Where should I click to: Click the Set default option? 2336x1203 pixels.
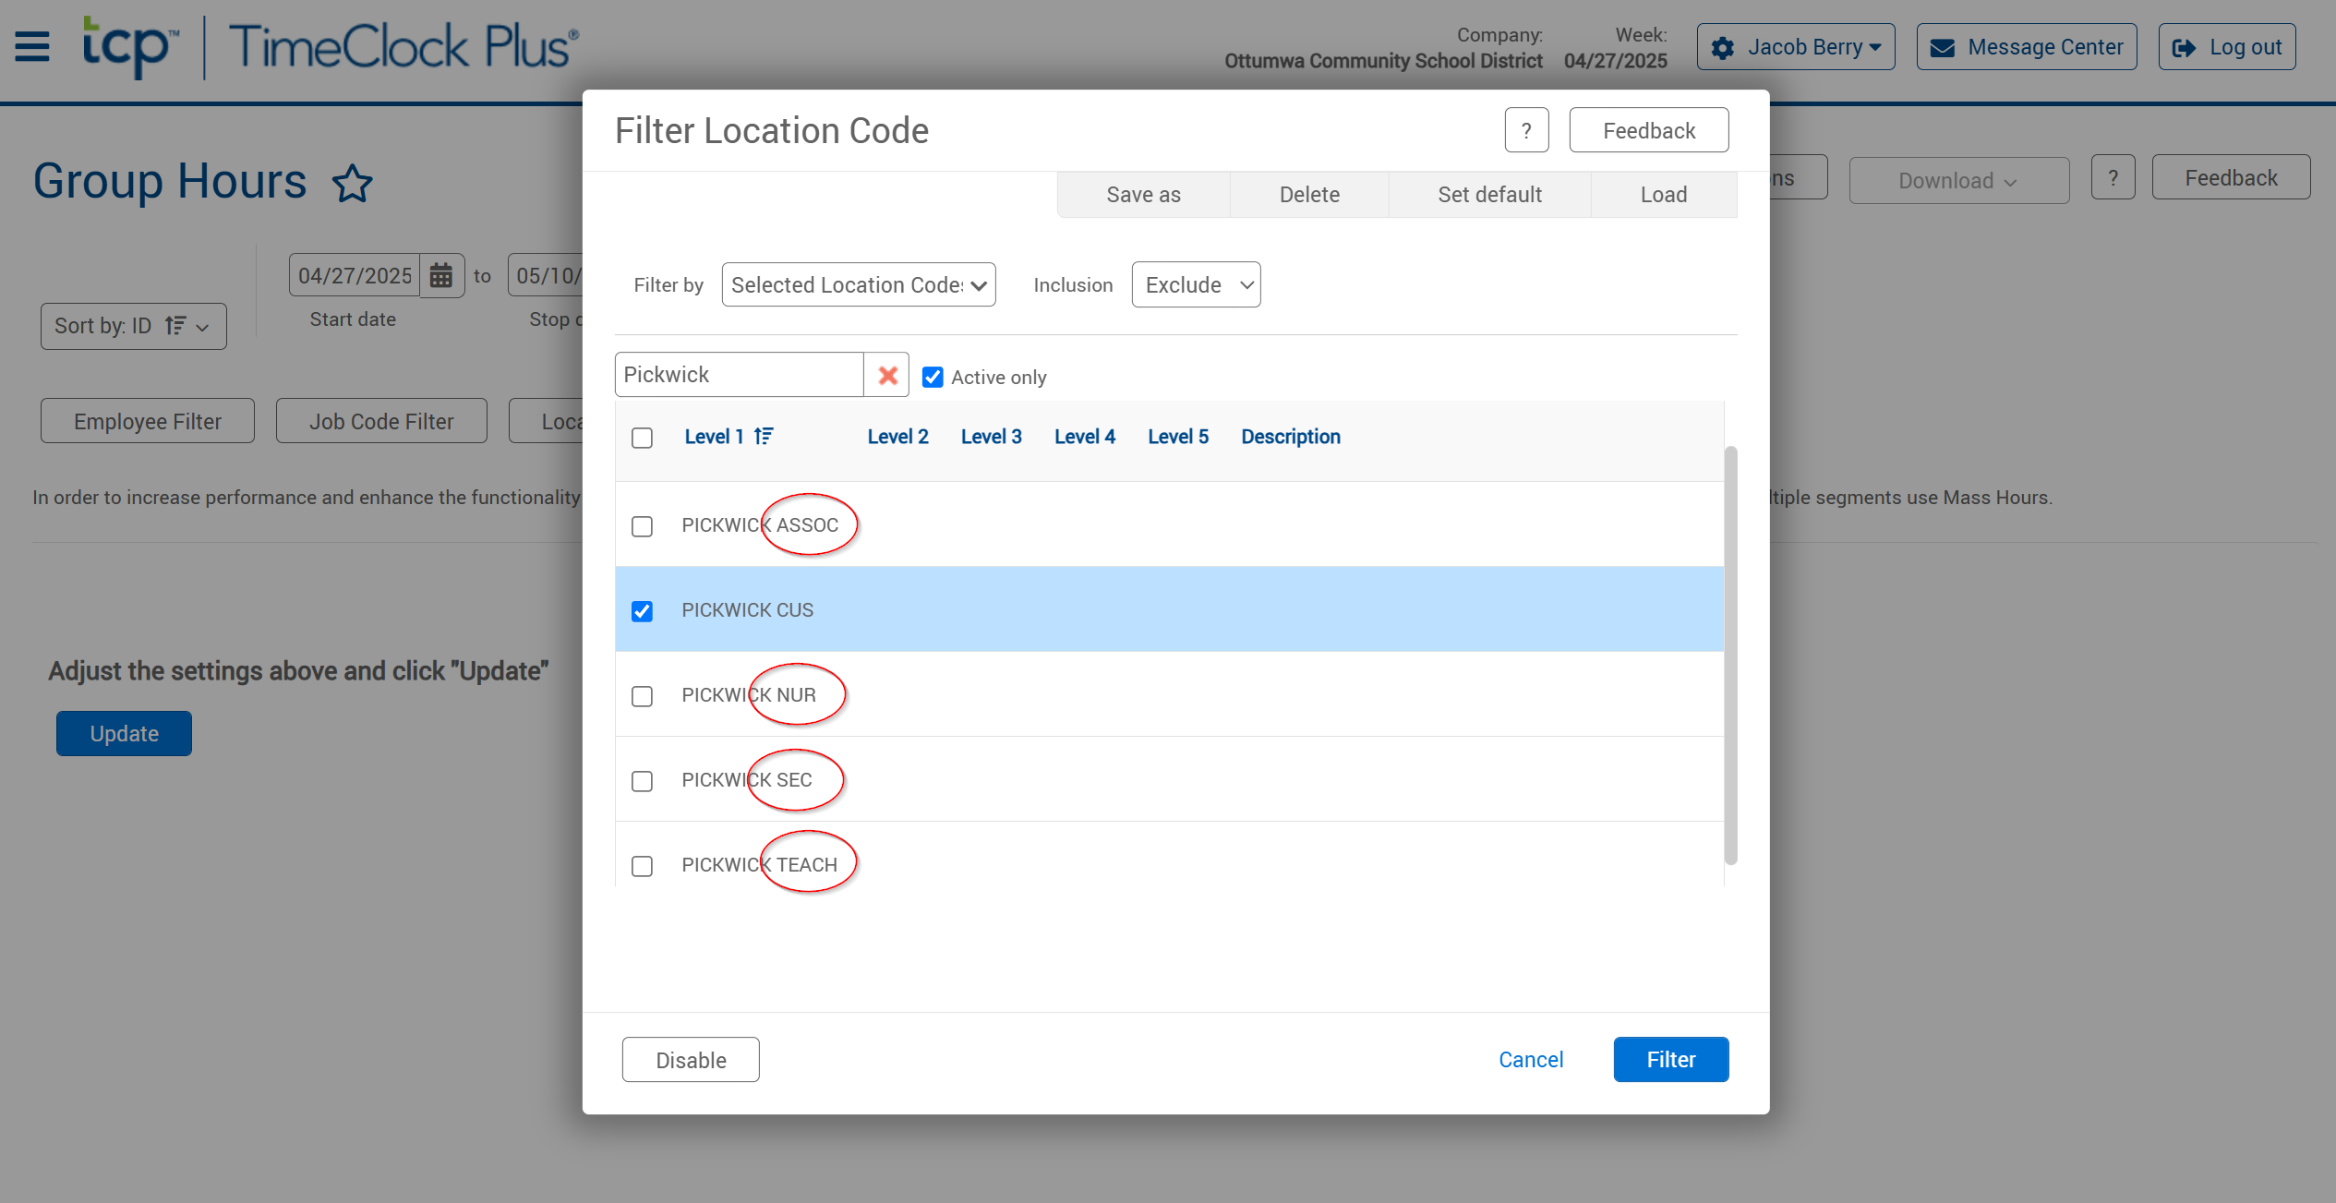[x=1489, y=195]
